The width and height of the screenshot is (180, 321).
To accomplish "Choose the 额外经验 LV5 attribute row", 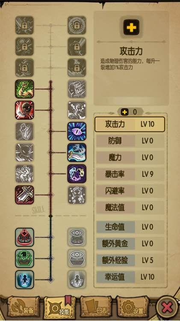I will pyautogui.click(x=130, y=260).
